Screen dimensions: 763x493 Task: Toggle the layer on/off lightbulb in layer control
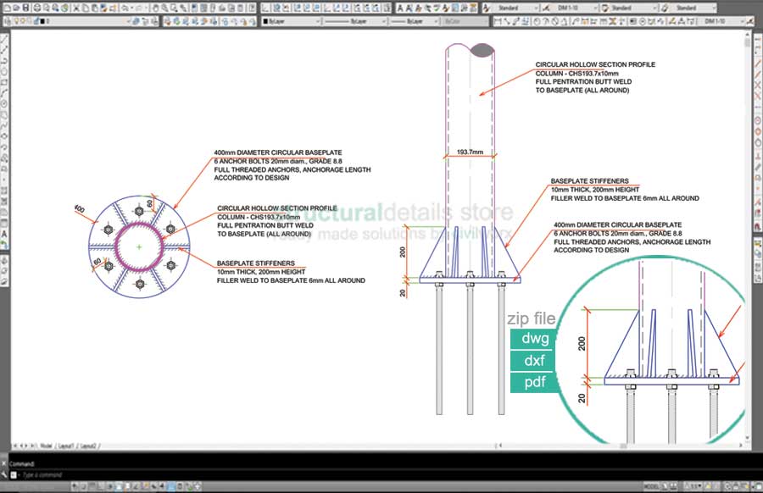click(16, 21)
